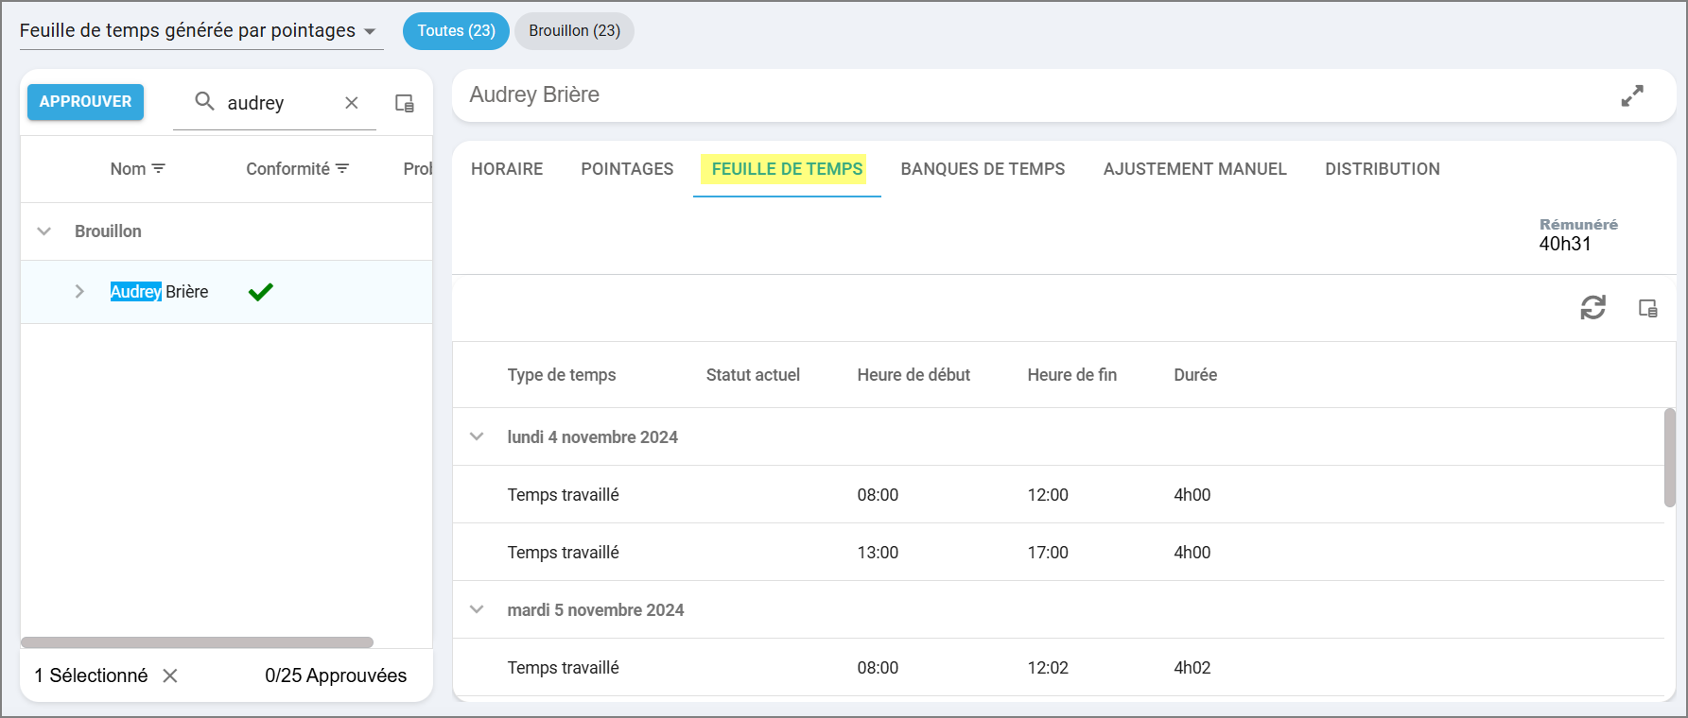The height and width of the screenshot is (718, 1688).
Task: Click the 'lundi 4 novembre 2024' date label
Action: (x=592, y=437)
